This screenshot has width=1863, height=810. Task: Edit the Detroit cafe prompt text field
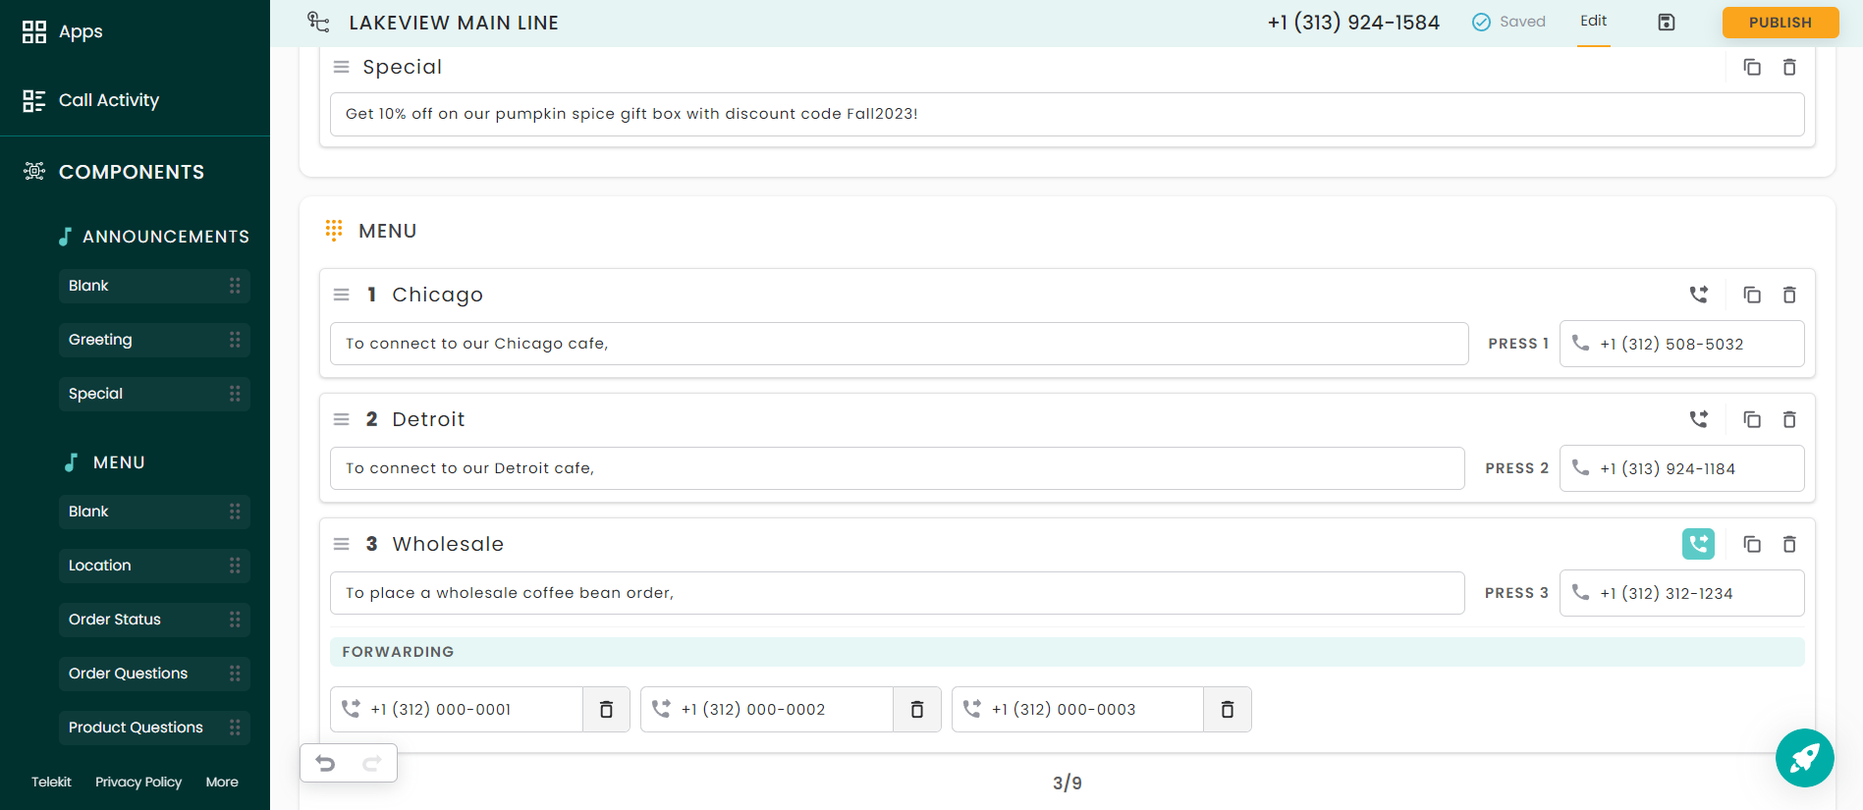[897, 468]
